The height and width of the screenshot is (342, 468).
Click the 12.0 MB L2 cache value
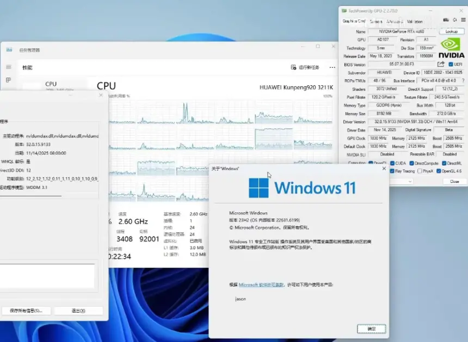pos(198,255)
